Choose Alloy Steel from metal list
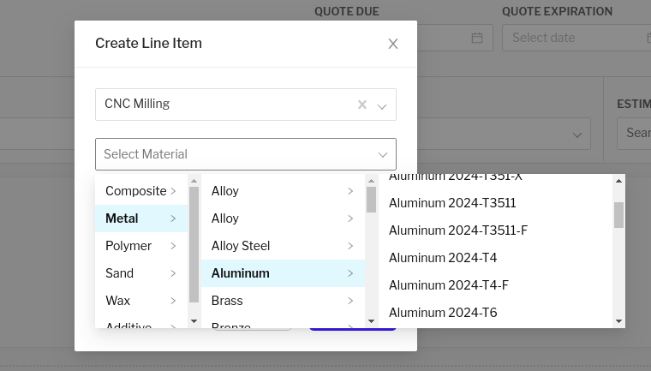651x371 pixels. [241, 246]
